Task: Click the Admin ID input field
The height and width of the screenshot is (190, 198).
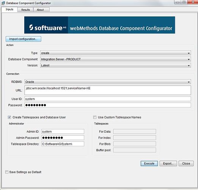Action: [63, 131]
